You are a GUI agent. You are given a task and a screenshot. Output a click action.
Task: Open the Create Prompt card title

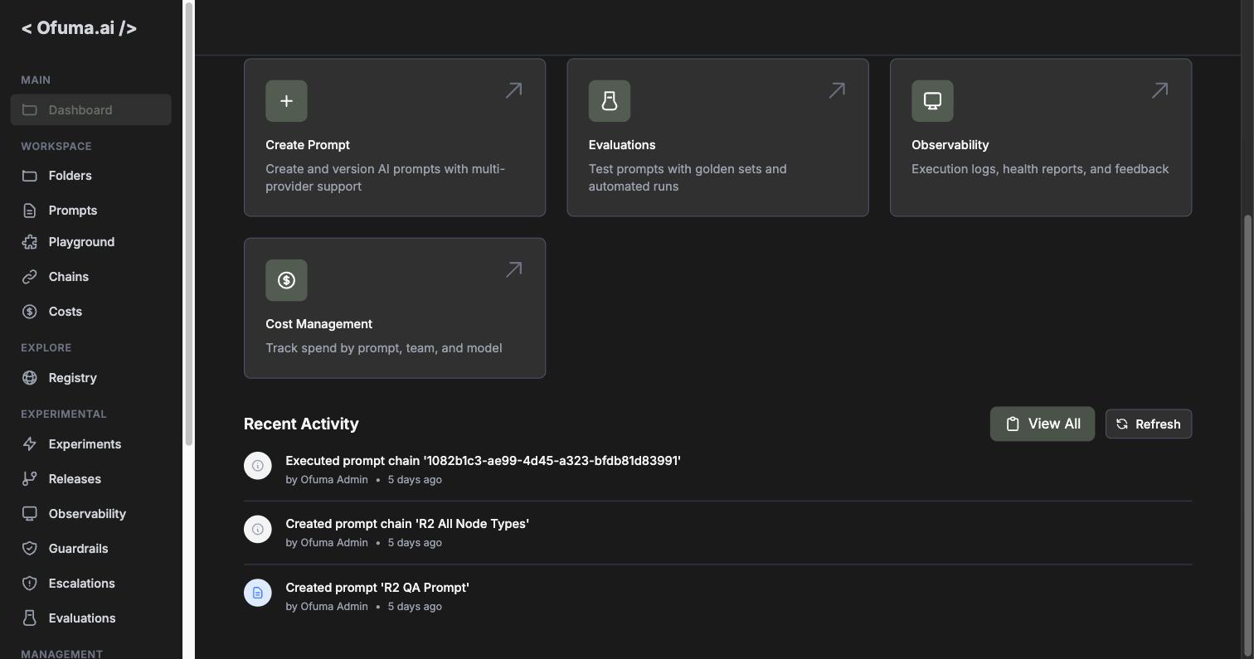pos(308,145)
